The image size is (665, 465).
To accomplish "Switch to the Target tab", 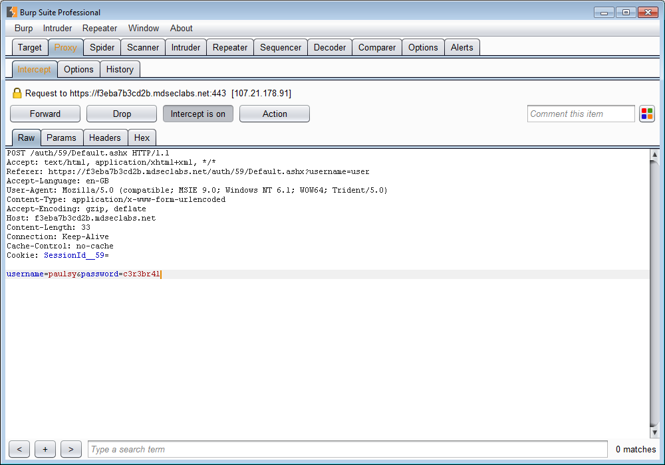I will point(30,47).
